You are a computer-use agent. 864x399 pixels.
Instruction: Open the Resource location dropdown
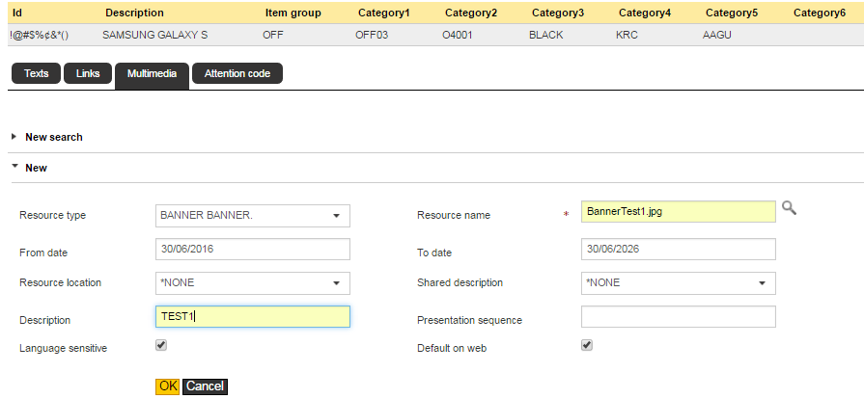click(x=252, y=282)
